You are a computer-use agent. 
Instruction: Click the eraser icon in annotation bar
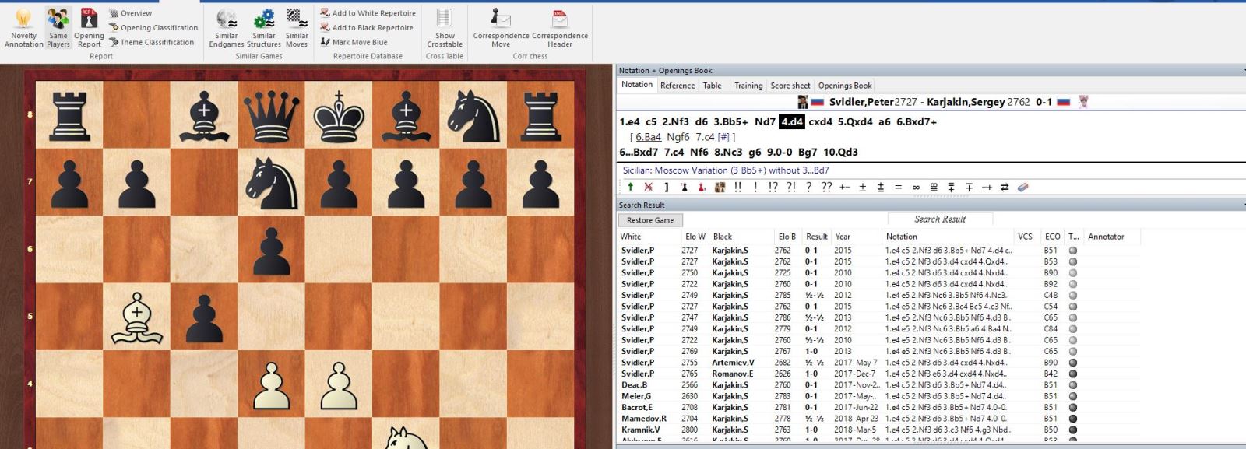coord(1023,188)
